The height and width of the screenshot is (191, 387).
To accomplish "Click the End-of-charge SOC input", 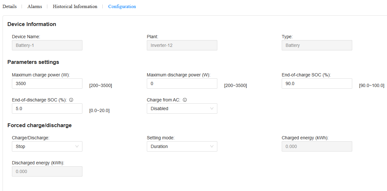I will click(x=317, y=83).
